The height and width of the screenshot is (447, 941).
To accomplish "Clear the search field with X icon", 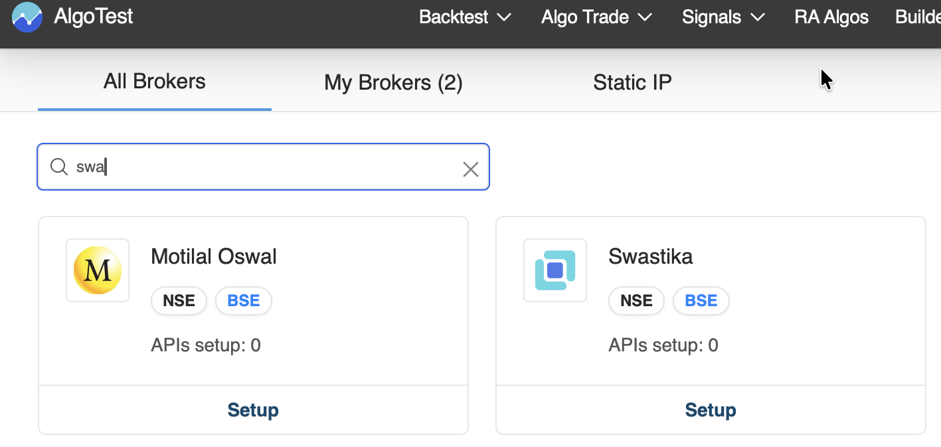I will coord(470,169).
